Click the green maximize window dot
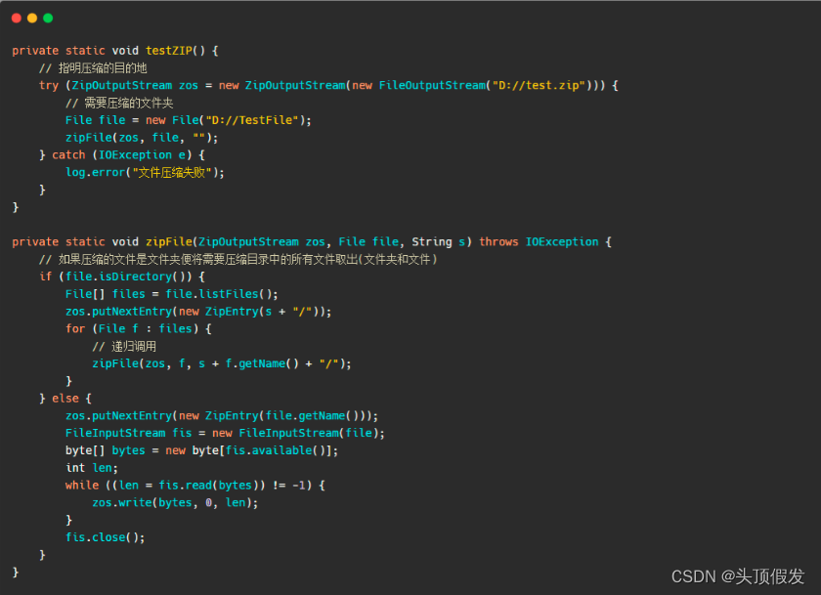The height and width of the screenshot is (595, 821). (x=48, y=19)
